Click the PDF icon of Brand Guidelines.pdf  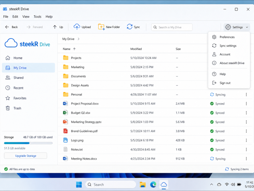[x=65, y=131]
